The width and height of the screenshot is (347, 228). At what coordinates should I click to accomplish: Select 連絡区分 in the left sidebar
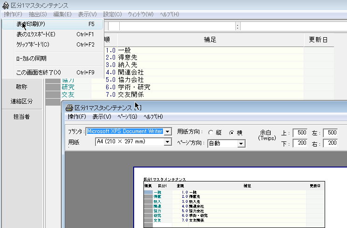click(21, 101)
